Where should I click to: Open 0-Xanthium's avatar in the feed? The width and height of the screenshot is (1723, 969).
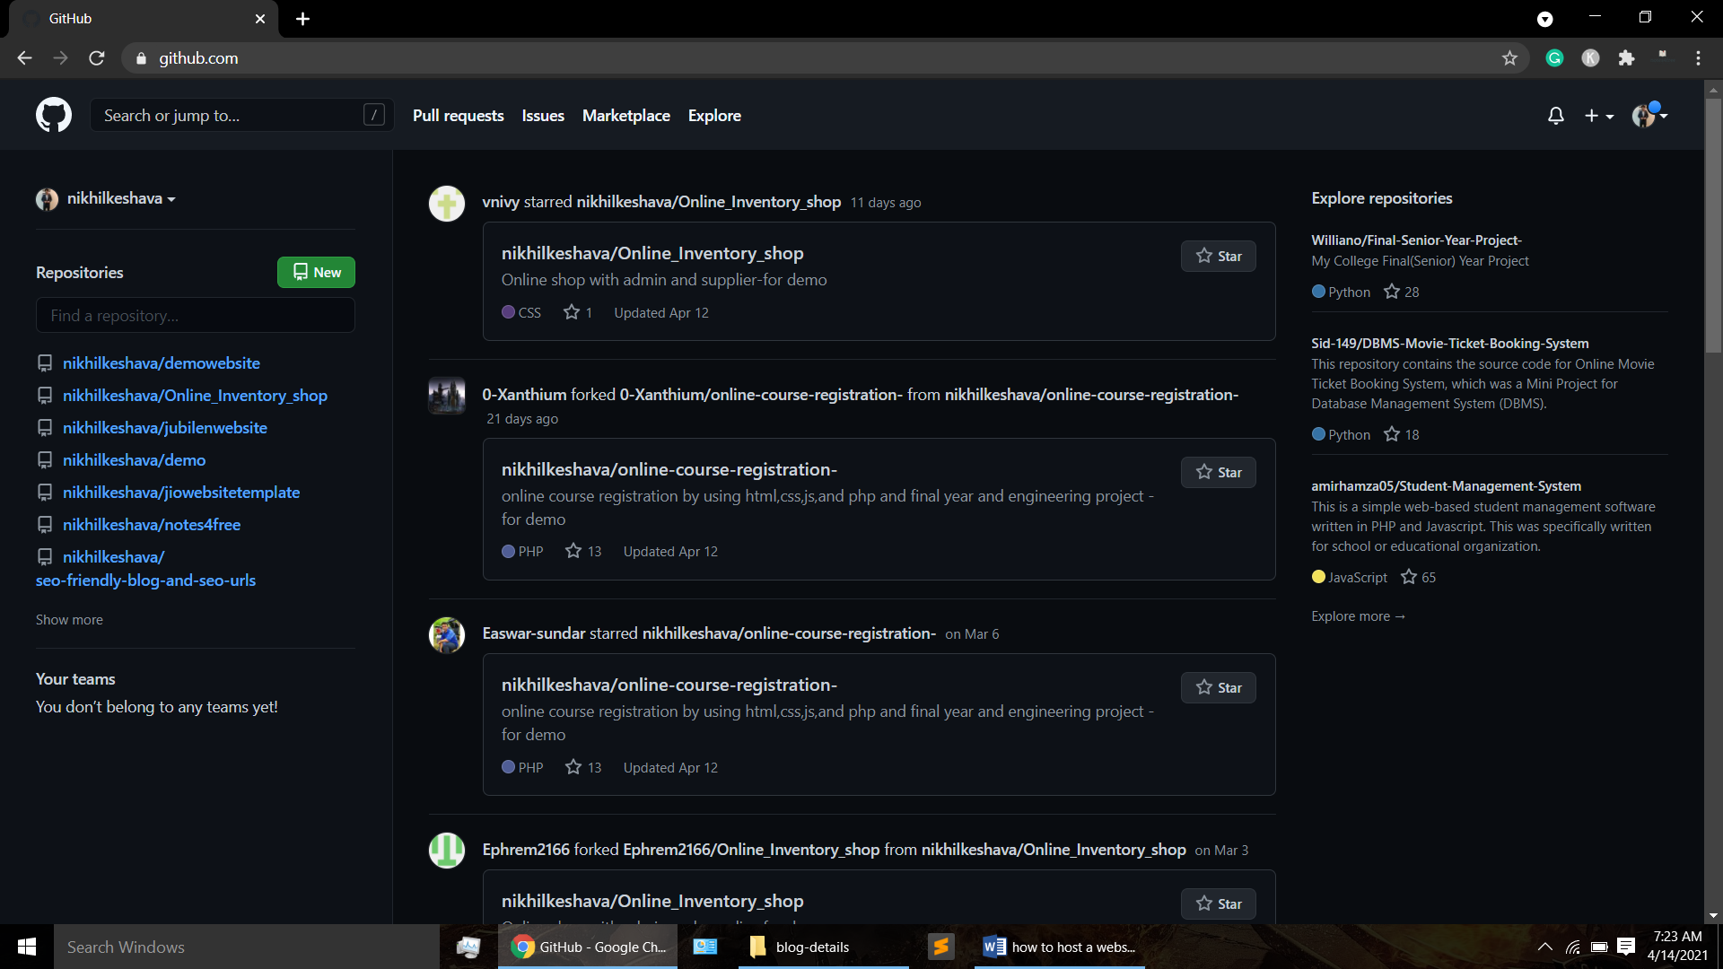point(447,396)
